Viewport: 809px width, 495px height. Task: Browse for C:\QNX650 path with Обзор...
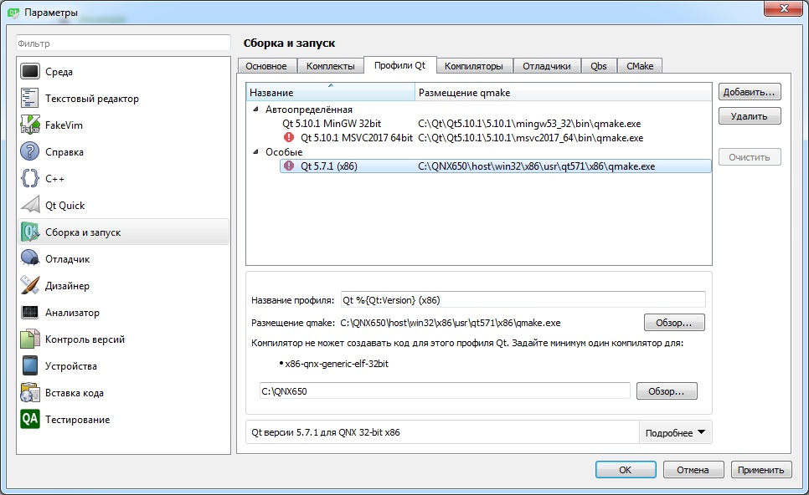(666, 391)
